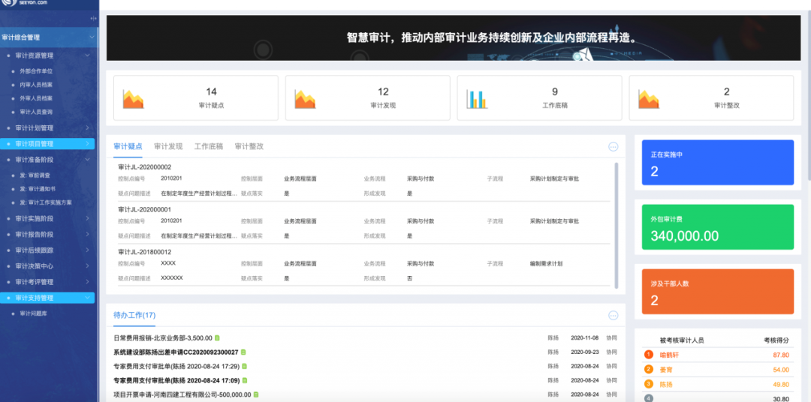The height and width of the screenshot is (402, 811).
Task: Expand the 审计实施阶段 menu
Action: tap(87, 219)
